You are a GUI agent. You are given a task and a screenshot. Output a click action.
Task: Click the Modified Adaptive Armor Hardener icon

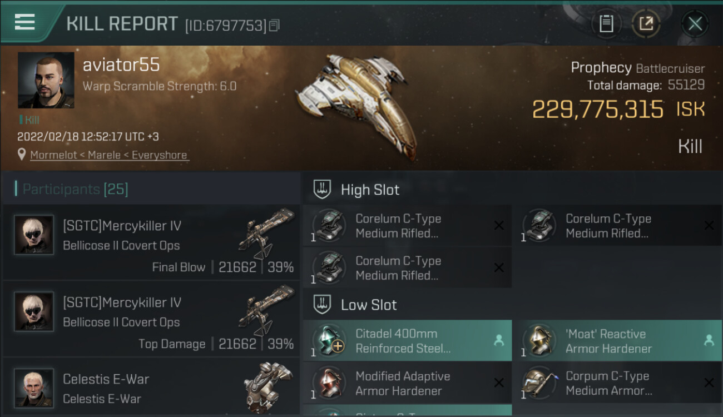[x=329, y=383]
